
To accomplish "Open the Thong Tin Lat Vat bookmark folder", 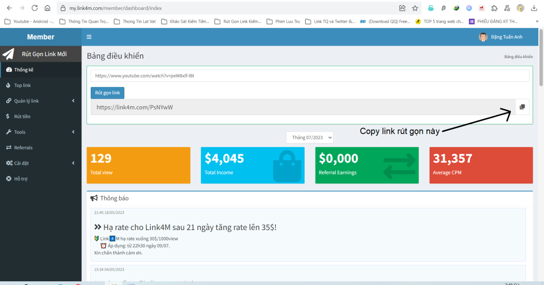I will tap(135, 22).
